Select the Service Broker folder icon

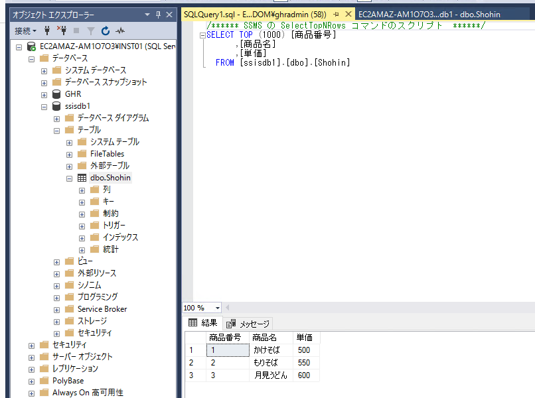pos(69,309)
